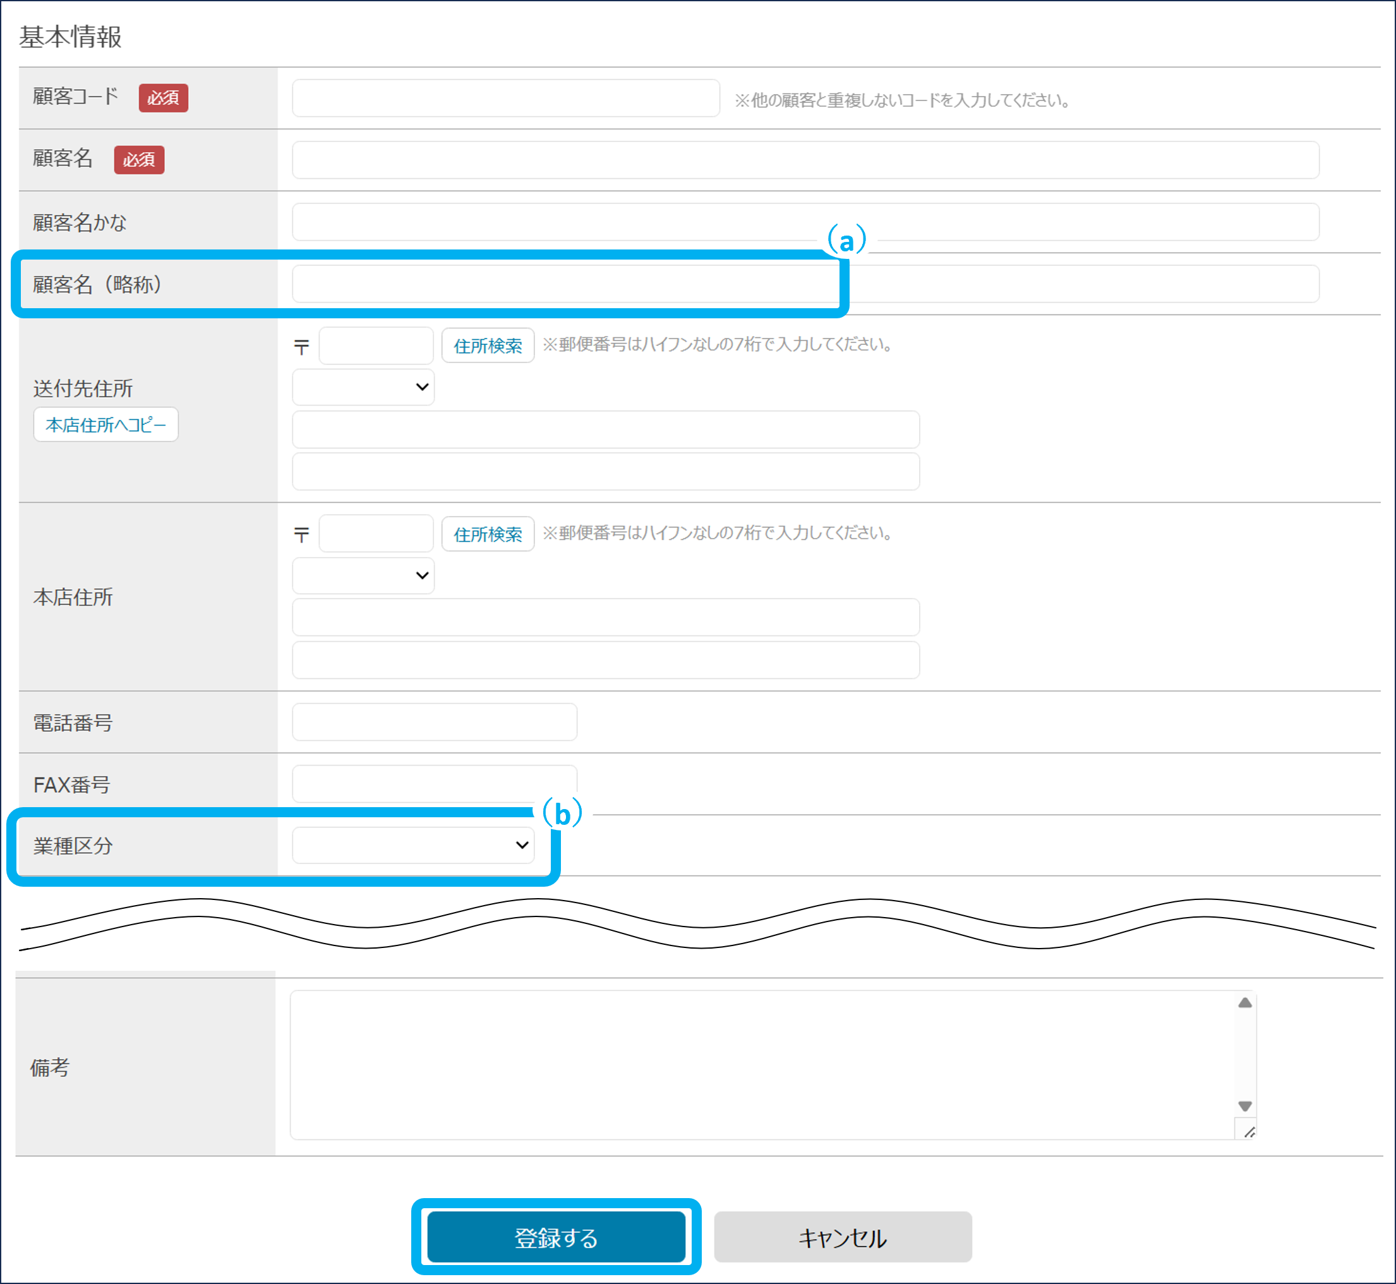Click postal code field under 本店住所
The height and width of the screenshot is (1284, 1396).
pos(375,534)
